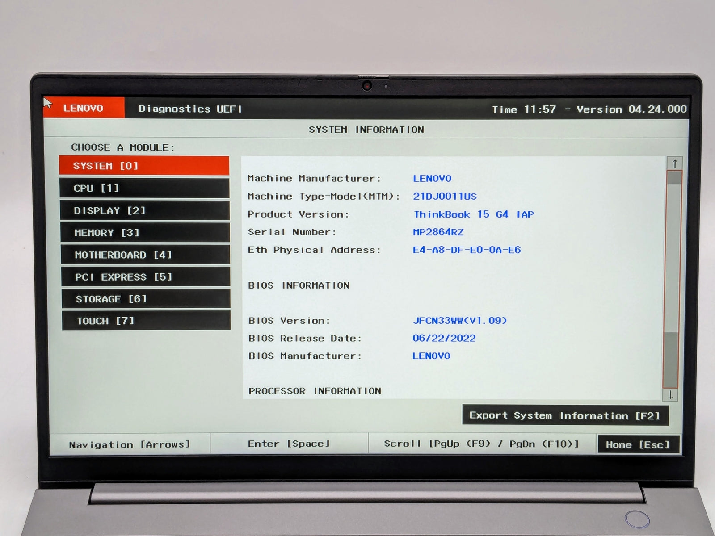Click Export System Information [F2] button

pos(565,415)
